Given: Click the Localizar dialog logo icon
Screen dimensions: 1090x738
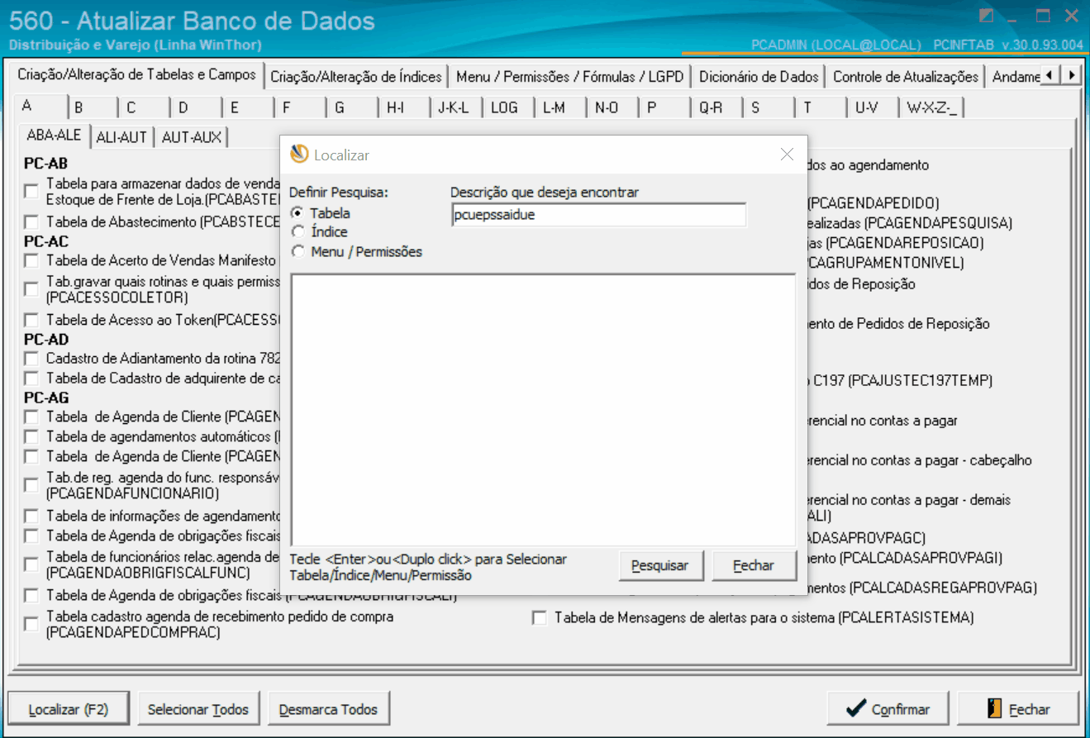Looking at the screenshot, I should pos(299,155).
